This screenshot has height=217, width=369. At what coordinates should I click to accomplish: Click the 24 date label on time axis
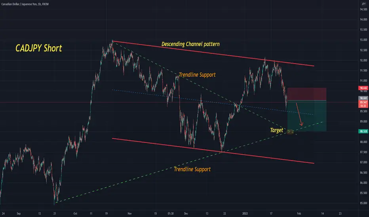click(x=3, y=213)
